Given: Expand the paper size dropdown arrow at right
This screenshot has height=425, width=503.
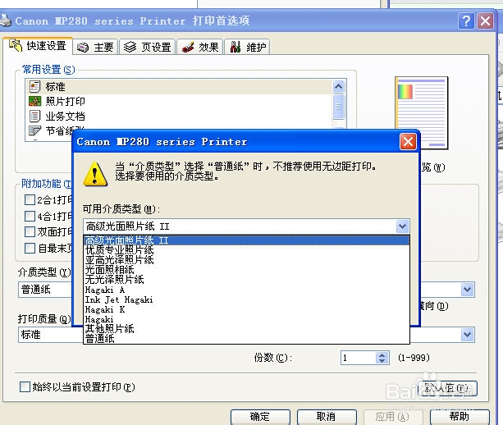Looking at the screenshot, I should click(468, 290).
